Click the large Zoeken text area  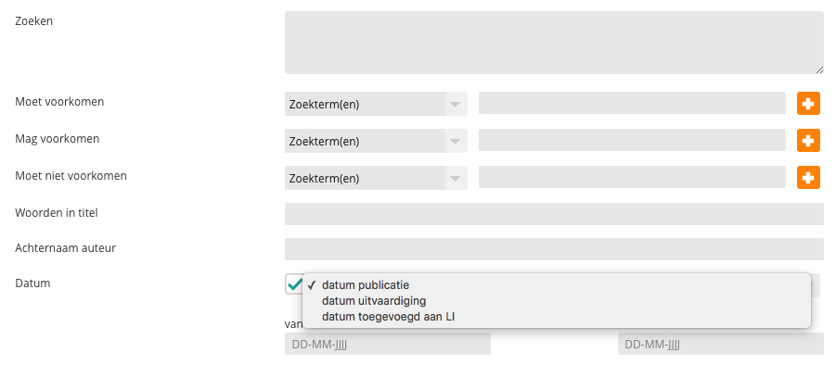[554, 43]
